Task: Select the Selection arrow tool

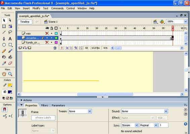Action: coord(4,20)
